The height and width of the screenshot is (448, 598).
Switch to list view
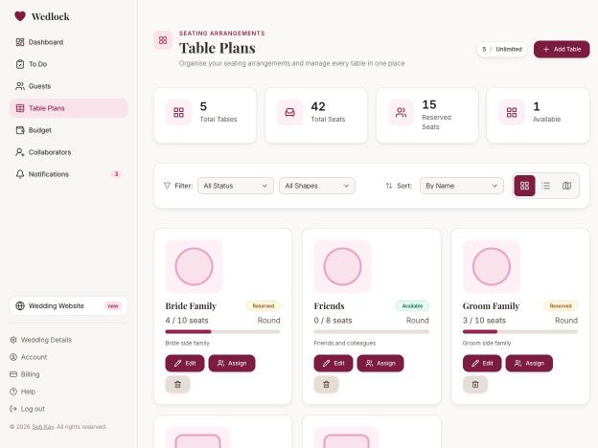click(x=545, y=186)
